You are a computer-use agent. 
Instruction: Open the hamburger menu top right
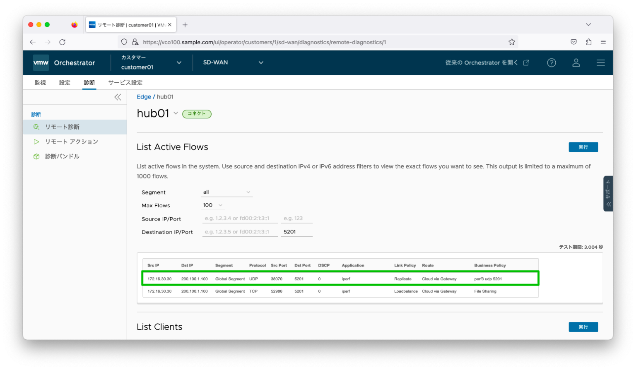[601, 62]
